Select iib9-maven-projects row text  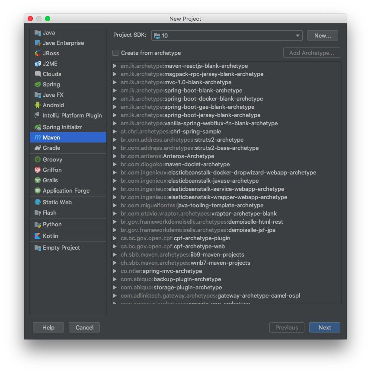(x=182, y=254)
